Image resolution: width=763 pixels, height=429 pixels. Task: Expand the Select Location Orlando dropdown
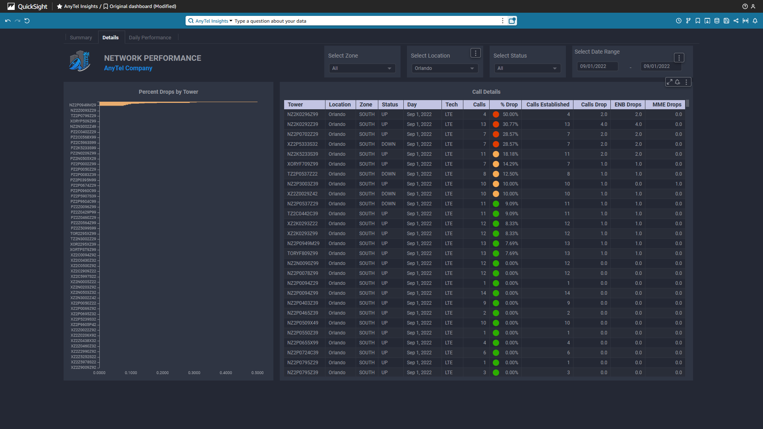click(x=445, y=68)
